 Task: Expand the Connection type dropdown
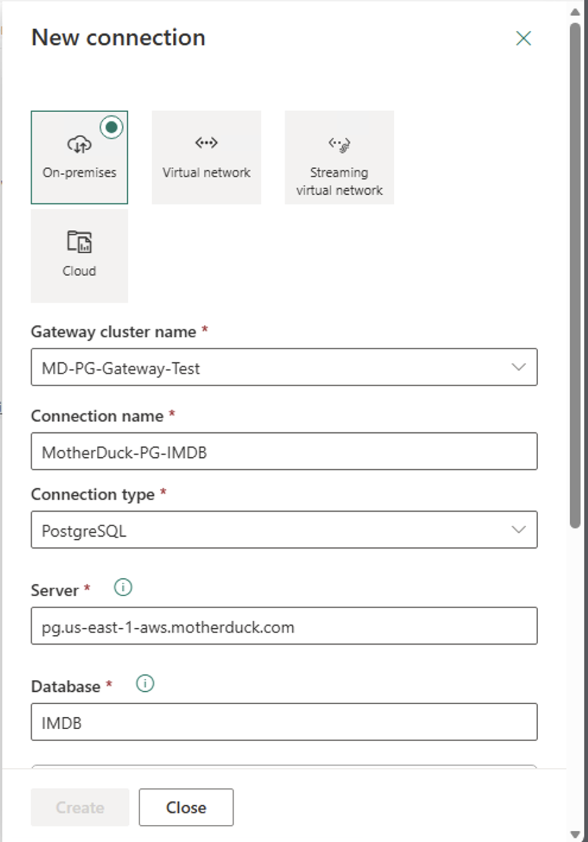tap(284, 530)
